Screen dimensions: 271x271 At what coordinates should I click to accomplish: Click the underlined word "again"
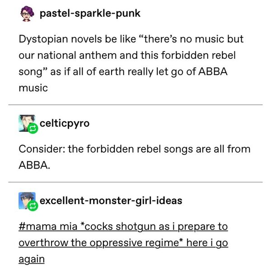pos(32,259)
